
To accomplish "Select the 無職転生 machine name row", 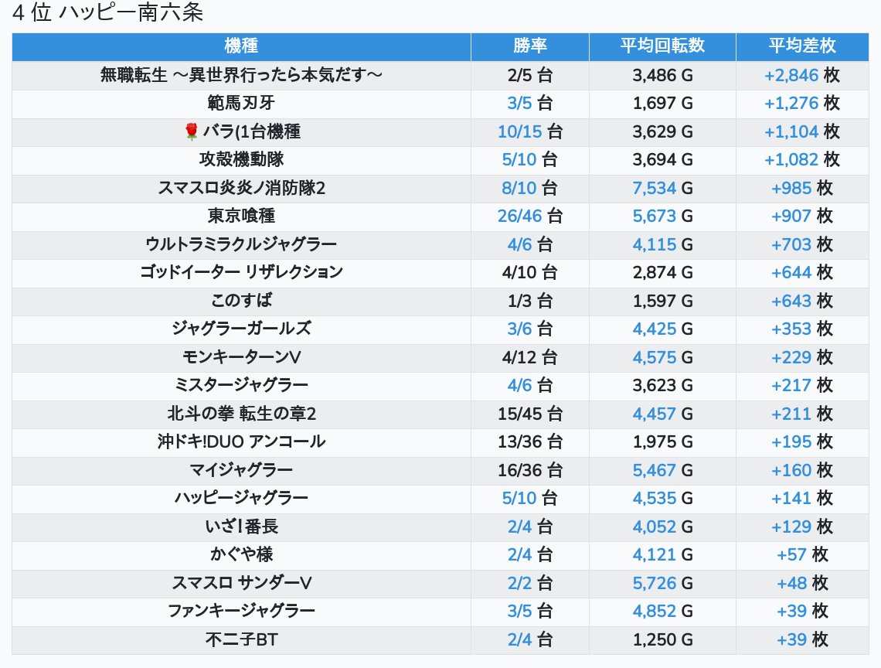I will tap(241, 76).
